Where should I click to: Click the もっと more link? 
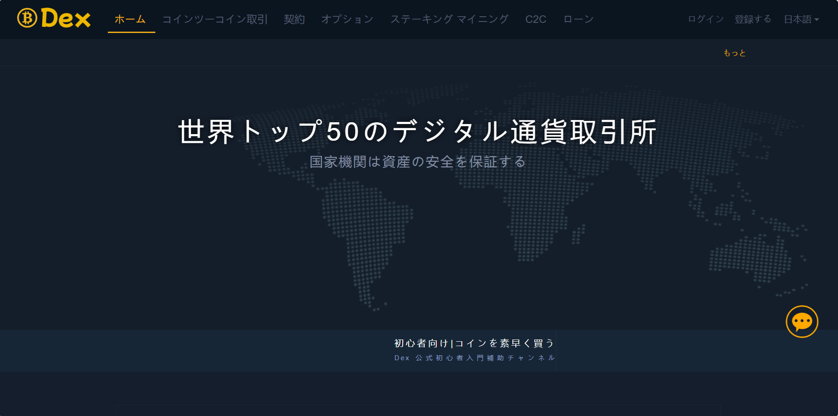[735, 53]
